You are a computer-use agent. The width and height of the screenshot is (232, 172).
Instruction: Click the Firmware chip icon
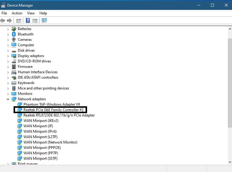tap(14, 67)
